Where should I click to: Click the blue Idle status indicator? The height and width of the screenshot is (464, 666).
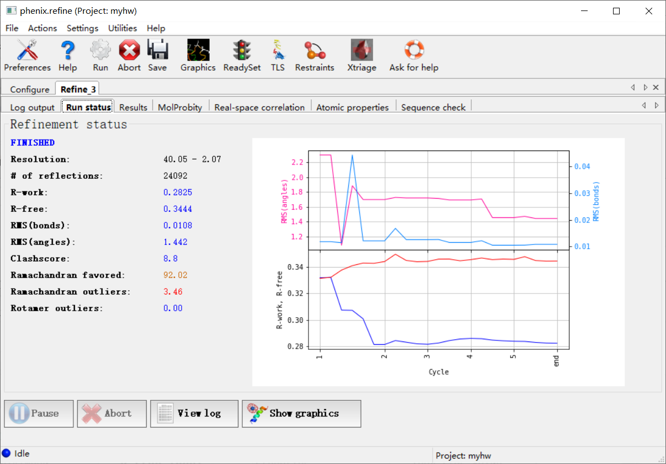(x=7, y=454)
